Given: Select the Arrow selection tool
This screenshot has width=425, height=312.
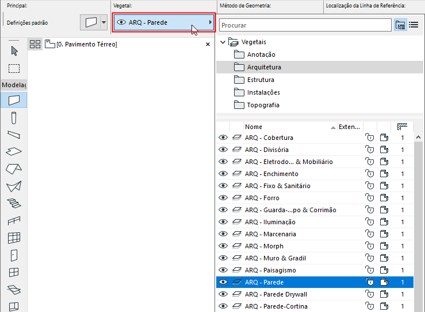Looking at the screenshot, I should tap(14, 51).
